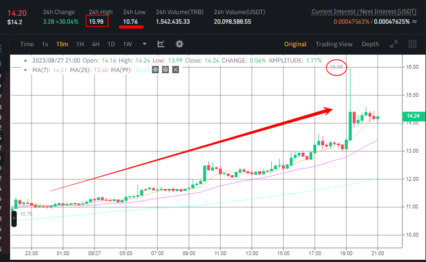Switch chart to 1D interval

(x=111, y=44)
